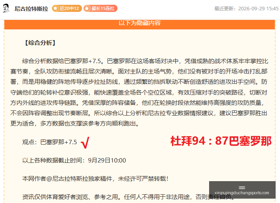The height and width of the screenshot is (203, 280).
Task: Select the 资讯仅供体育爱好者浏览 disclaimer line
Action: coord(128,197)
